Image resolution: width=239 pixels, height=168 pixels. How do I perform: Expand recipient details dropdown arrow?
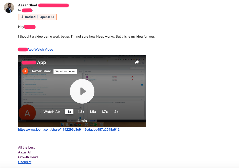(33, 10)
